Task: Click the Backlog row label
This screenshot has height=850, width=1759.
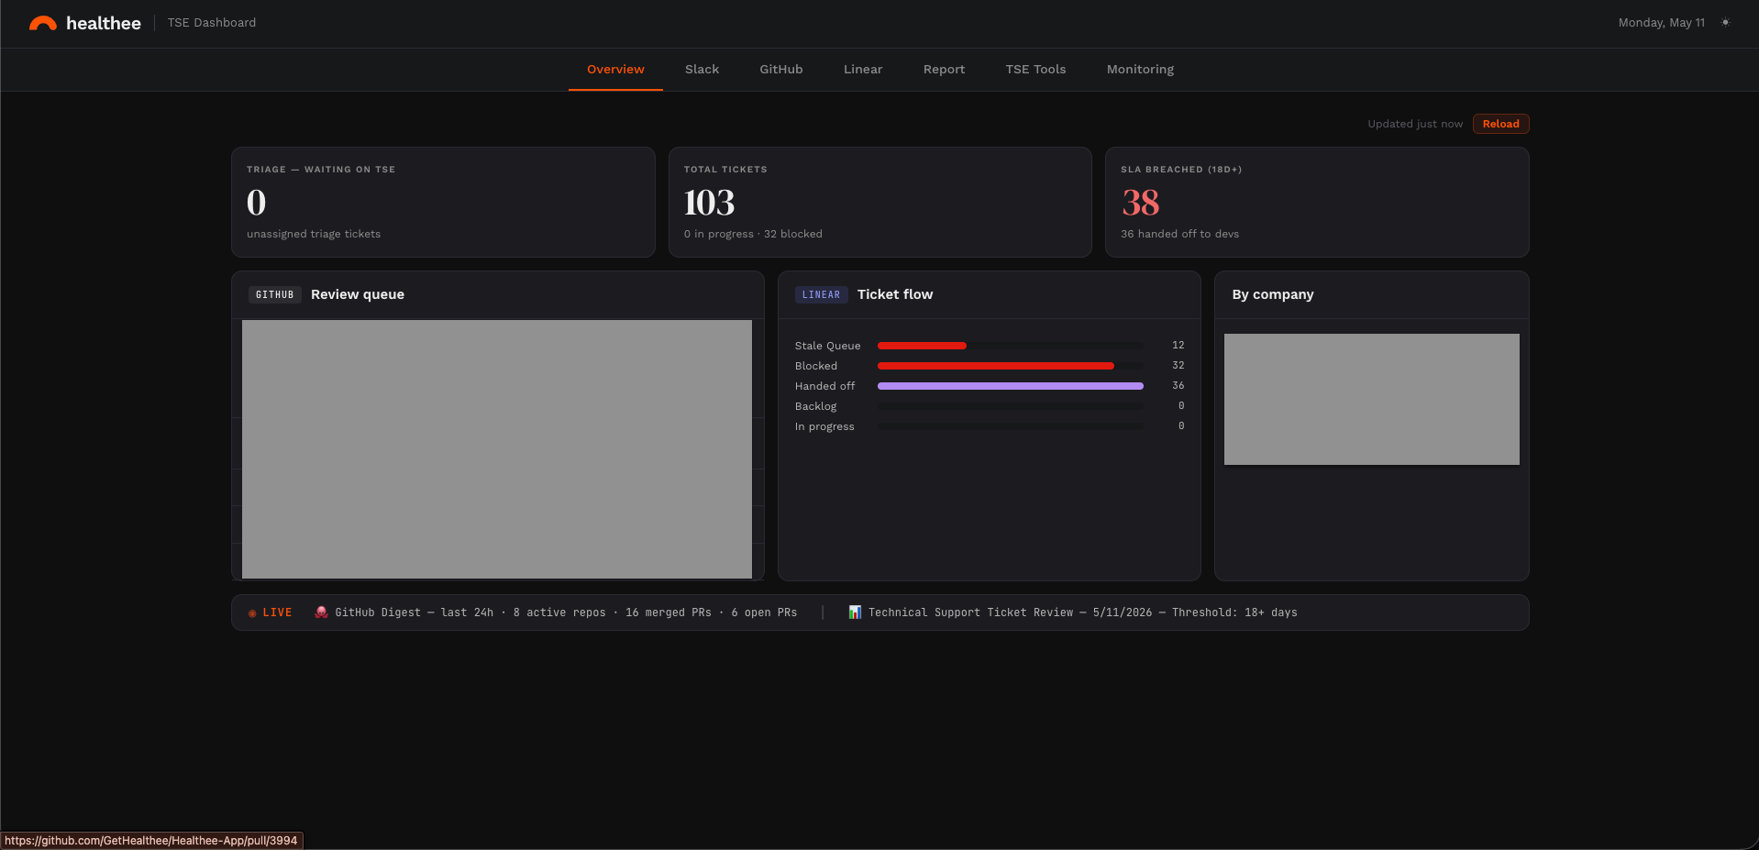Action: pos(816,406)
